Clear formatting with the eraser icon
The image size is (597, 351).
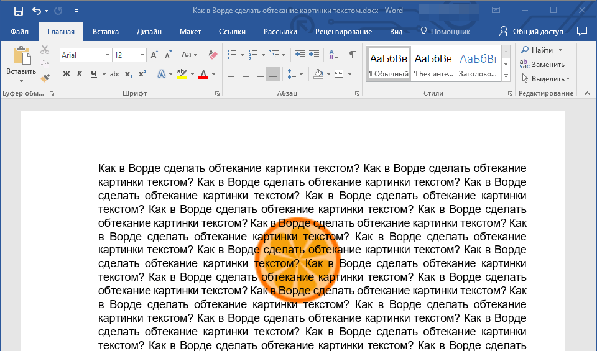pyautogui.click(x=213, y=55)
